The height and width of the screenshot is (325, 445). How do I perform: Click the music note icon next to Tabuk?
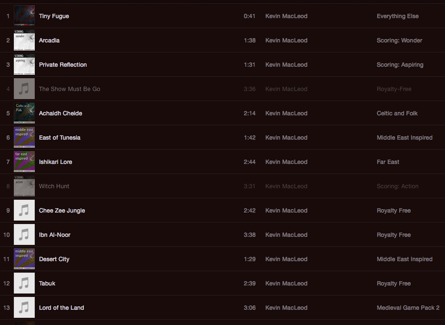click(24, 283)
